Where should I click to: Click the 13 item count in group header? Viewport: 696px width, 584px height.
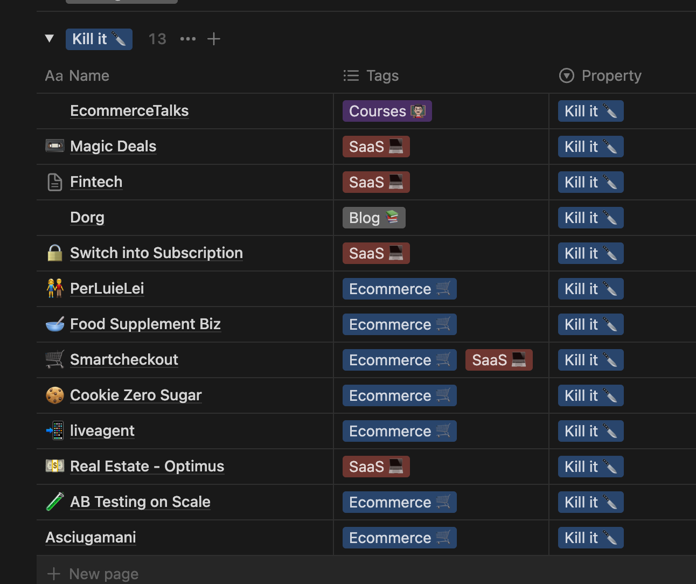click(x=157, y=39)
